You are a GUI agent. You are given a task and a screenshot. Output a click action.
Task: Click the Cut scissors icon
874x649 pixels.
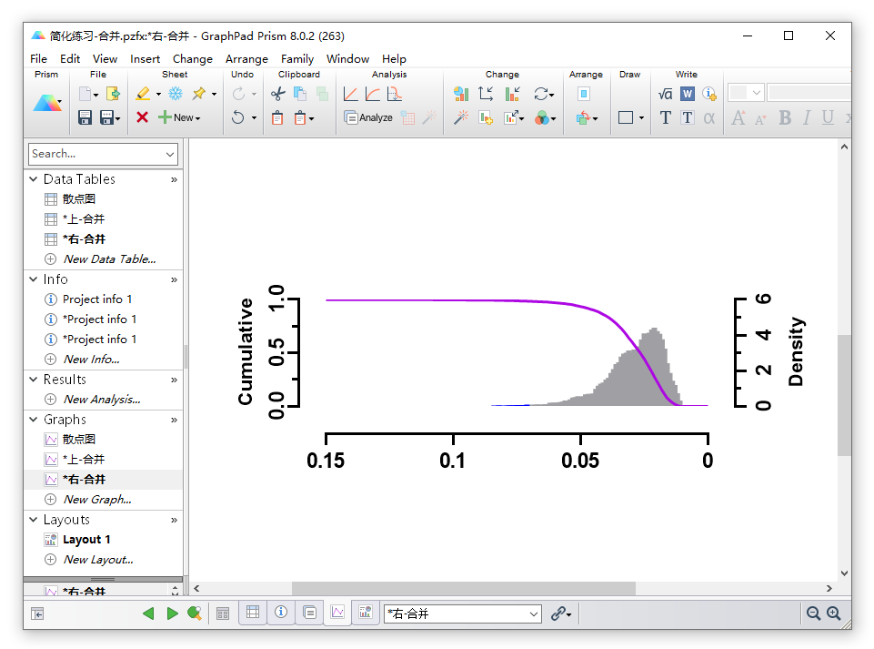pos(277,94)
